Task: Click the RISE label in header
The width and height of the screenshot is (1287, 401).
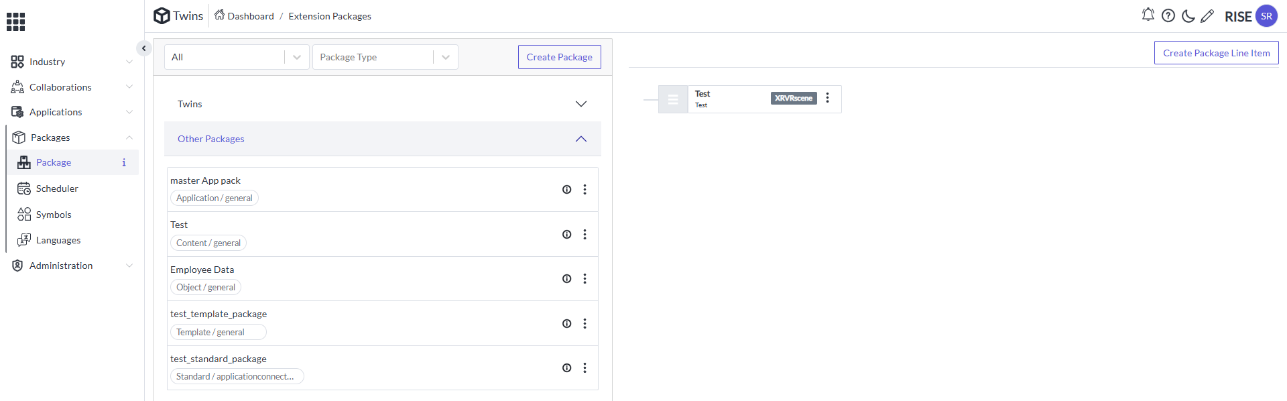Action: [x=1238, y=17]
